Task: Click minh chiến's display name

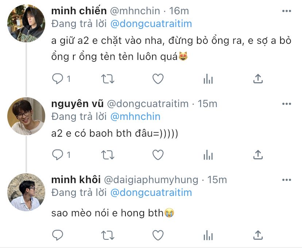Action: click(x=78, y=12)
